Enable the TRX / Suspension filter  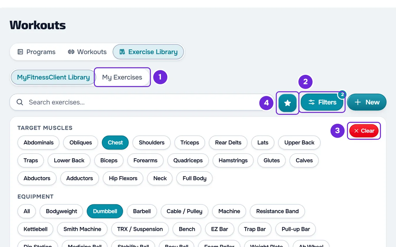click(x=140, y=229)
